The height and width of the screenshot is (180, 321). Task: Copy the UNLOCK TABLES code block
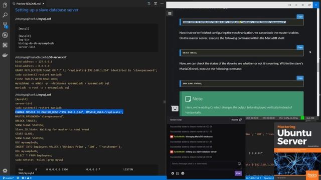coord(300,47)
